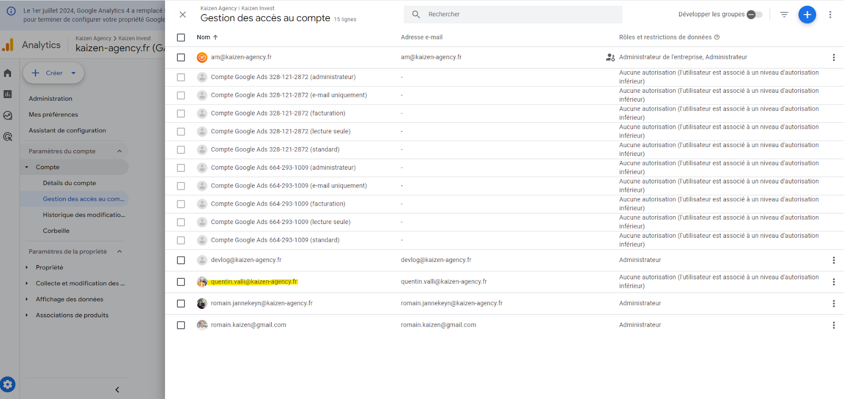The image size is (844, 399).
Task: Click avatar of romain.kaizen@gmail.com
Action: pyautogui.click(x=202, y=325)
